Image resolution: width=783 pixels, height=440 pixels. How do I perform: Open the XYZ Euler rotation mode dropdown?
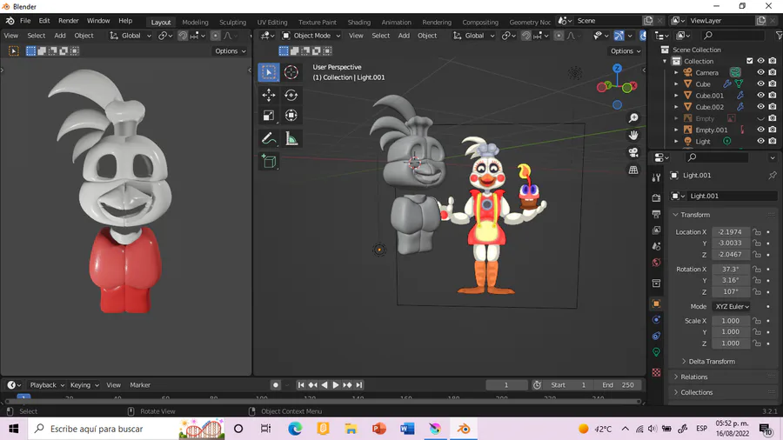[x=732, y=306]
